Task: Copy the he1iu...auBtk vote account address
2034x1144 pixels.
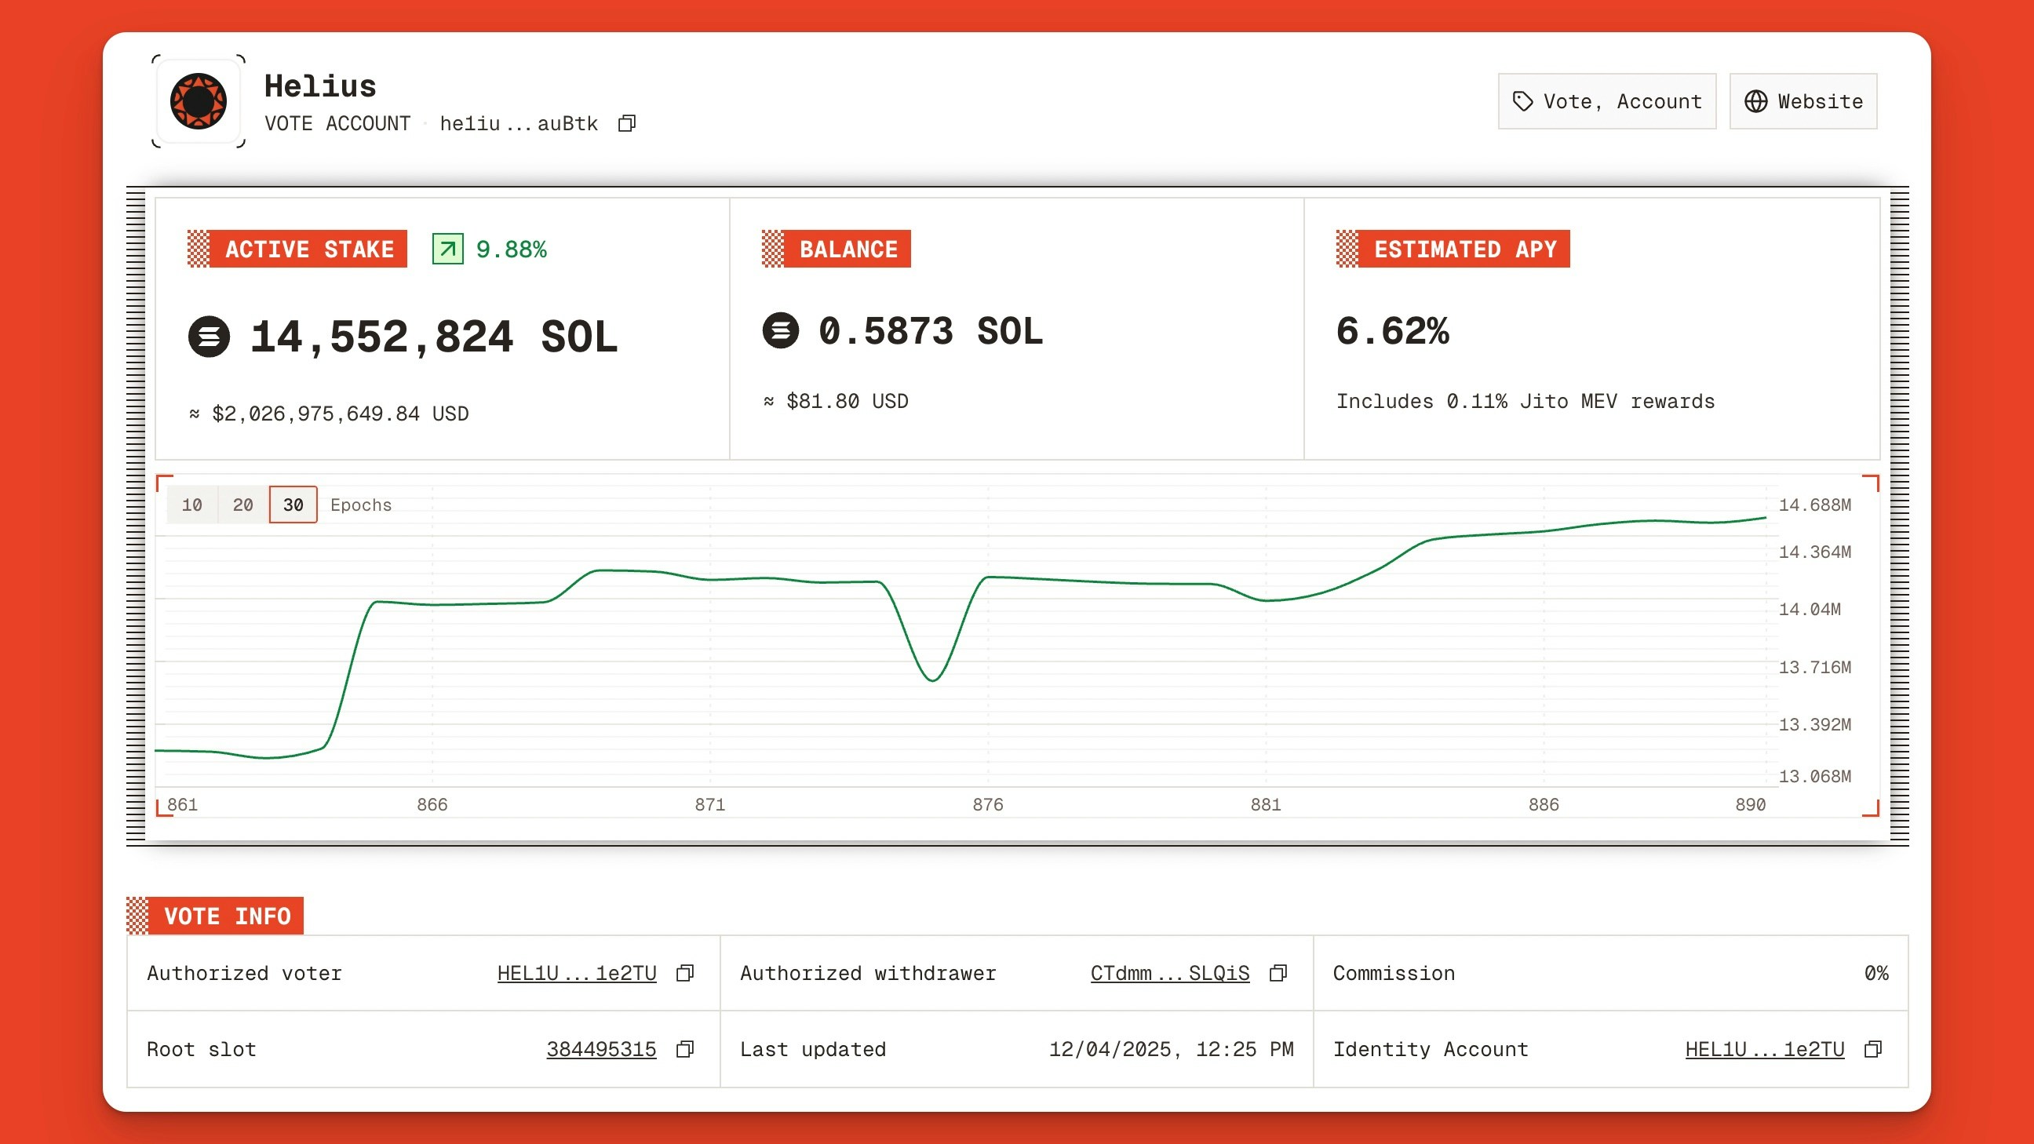Action: pyautogui.click(x=628, y=123)
